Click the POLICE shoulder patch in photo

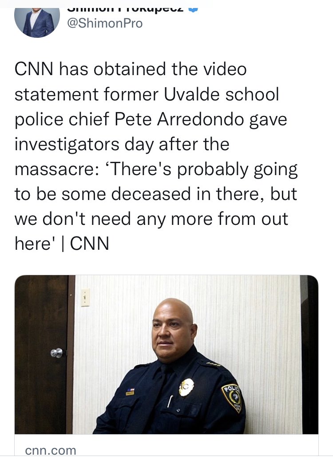232,398
